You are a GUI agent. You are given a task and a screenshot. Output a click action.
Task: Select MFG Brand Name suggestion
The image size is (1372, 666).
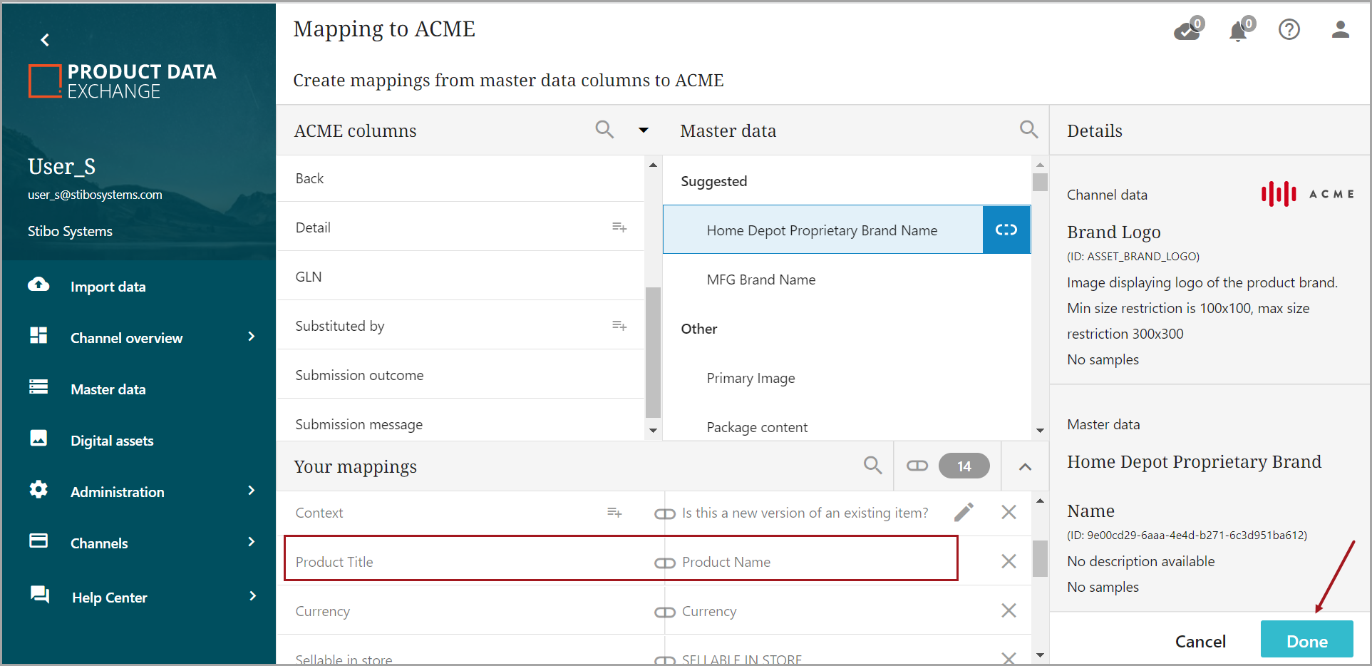coord(760,280)
